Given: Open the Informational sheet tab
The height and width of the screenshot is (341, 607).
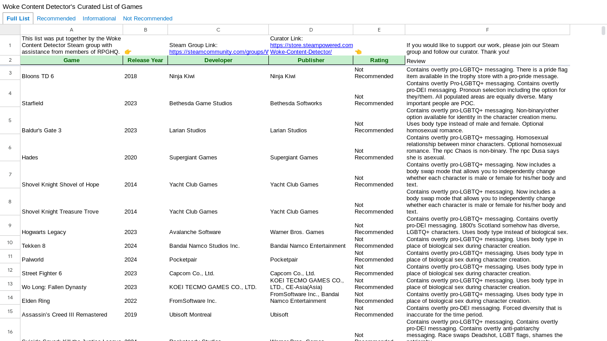Looking at the screenshot, I should 99,18.
